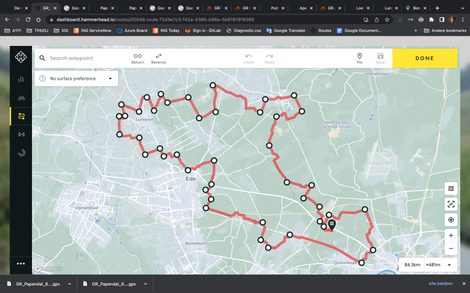Expand the elevation profile arrow
This screenshot has height=293, width=470.
(449, 265)
